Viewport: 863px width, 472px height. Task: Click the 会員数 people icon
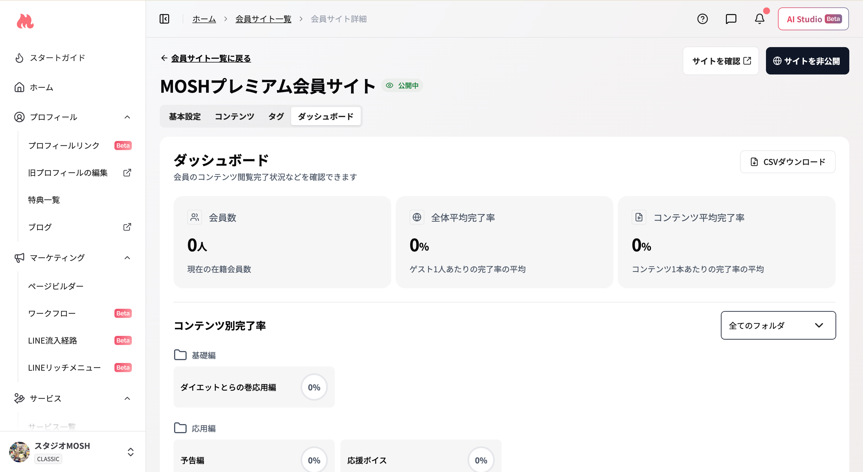tap(195, 217)
